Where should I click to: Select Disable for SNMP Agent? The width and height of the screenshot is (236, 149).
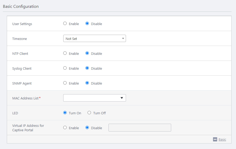(x=87, y=83)
